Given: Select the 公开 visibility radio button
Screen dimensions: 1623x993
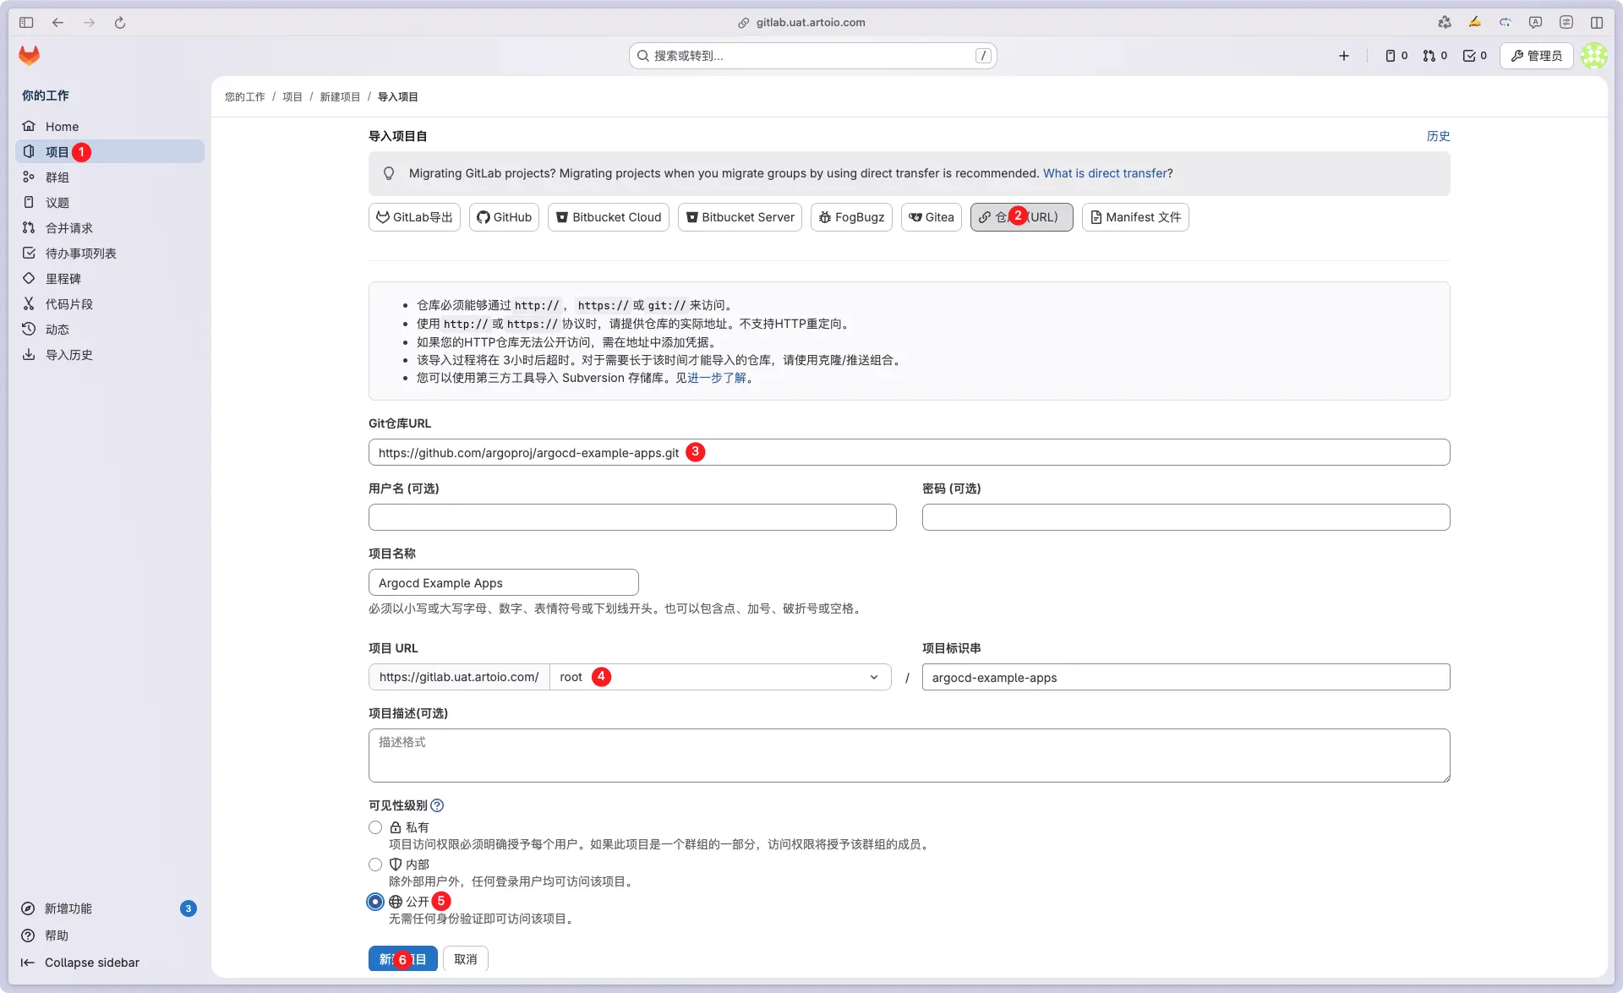Looking at the screenshot, I should point(375,902).
